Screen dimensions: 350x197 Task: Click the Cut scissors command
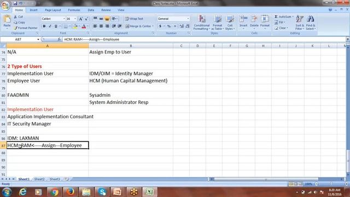(18, 17)
